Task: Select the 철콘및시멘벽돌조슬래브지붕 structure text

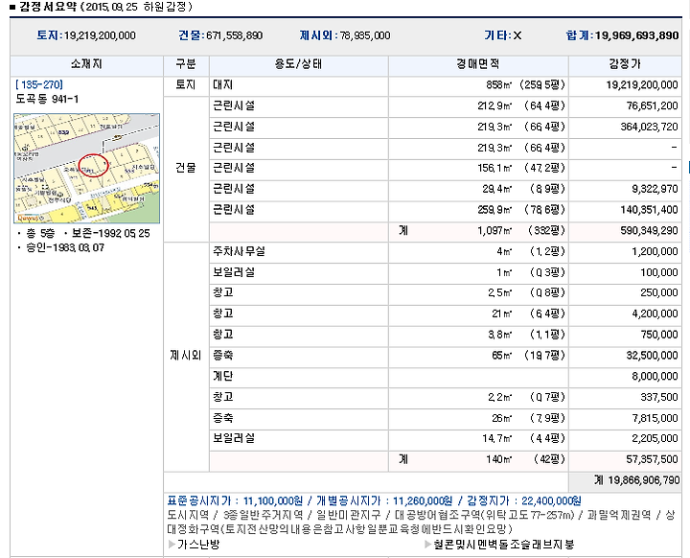Action: coord(504,545)
